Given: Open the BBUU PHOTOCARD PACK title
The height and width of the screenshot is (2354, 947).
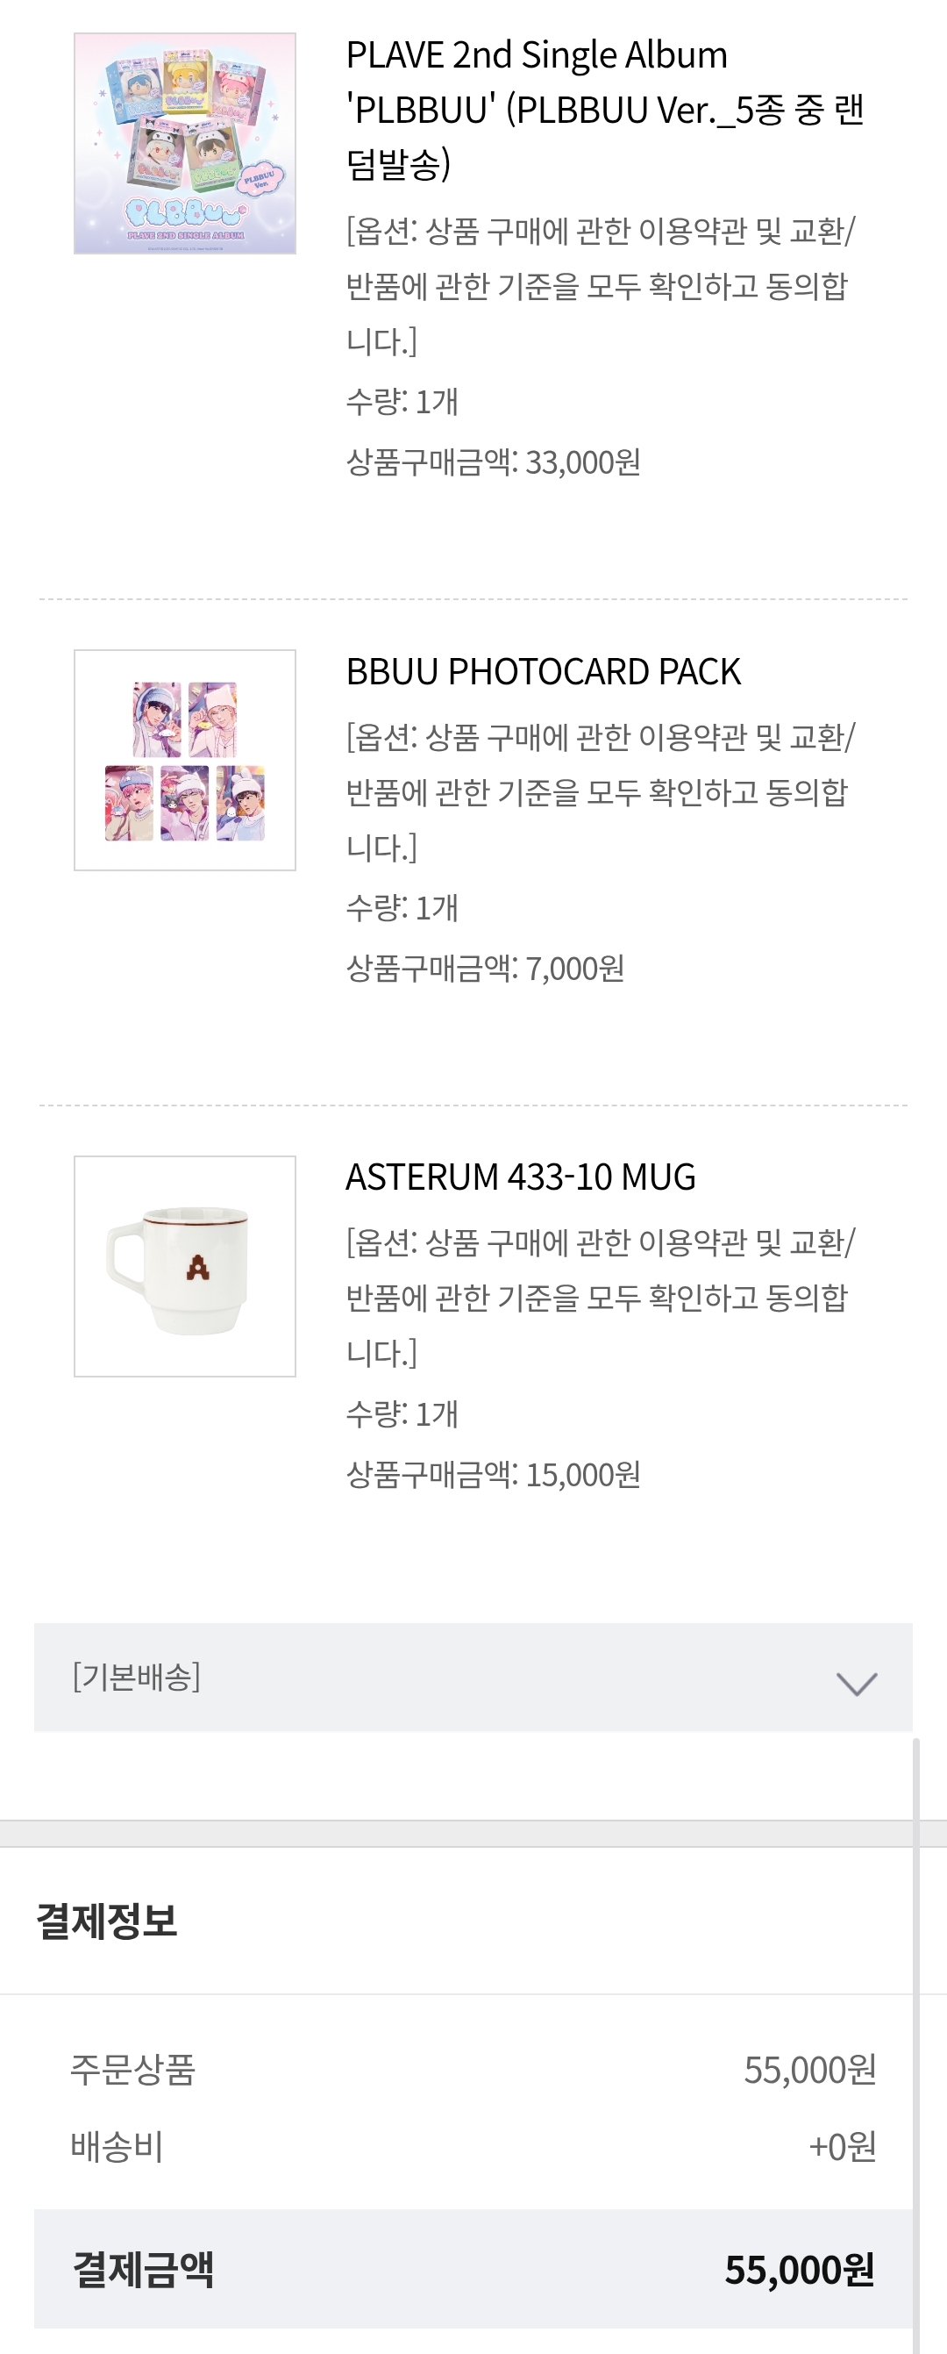Looking at the screenshot, I should coord(543,672).
